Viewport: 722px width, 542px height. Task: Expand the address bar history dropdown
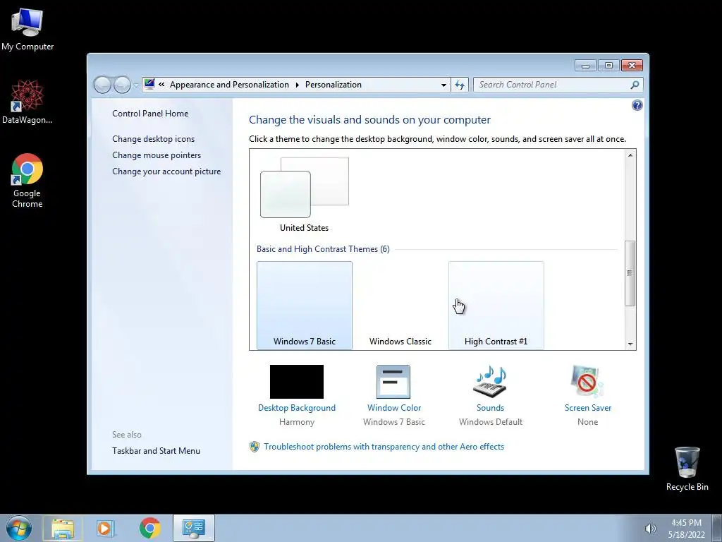point(443,85)
